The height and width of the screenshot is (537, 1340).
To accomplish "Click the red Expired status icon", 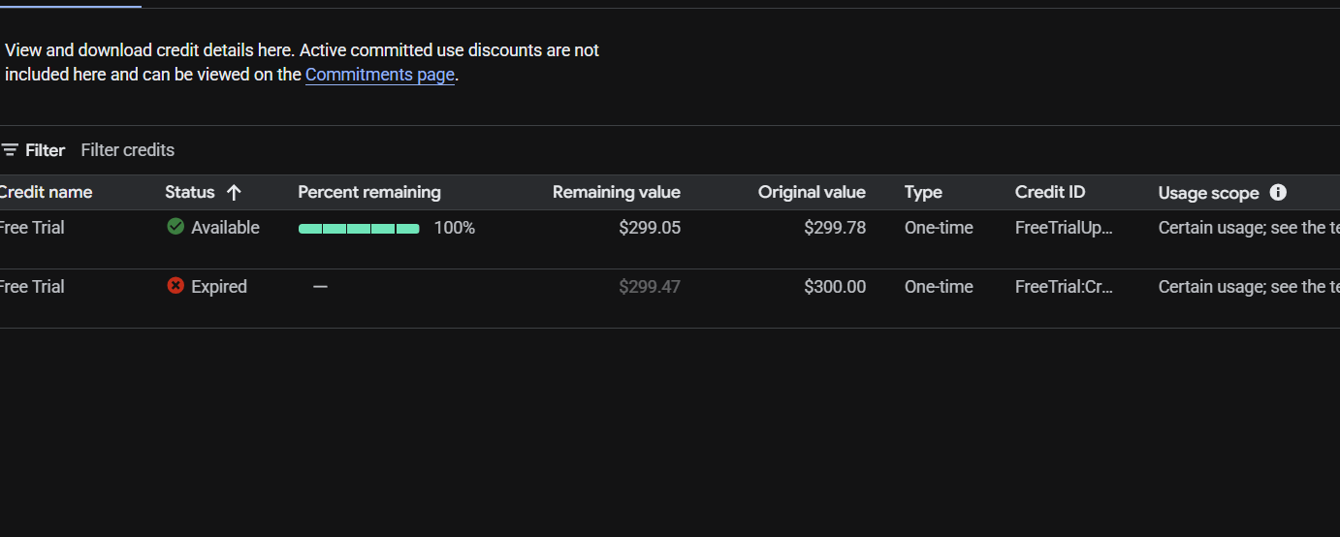I will pos(175,286).
